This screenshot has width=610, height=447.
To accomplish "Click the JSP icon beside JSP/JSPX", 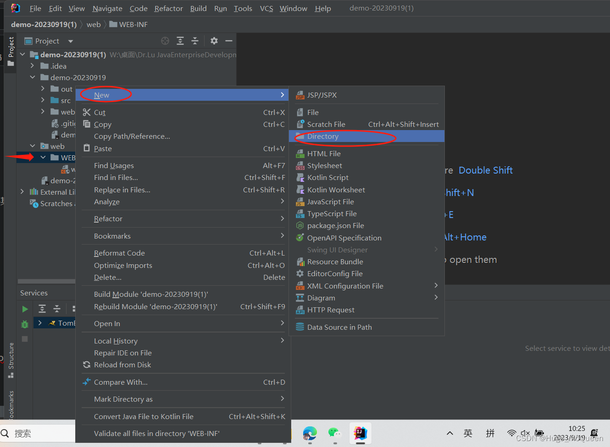I will [300, 95].
